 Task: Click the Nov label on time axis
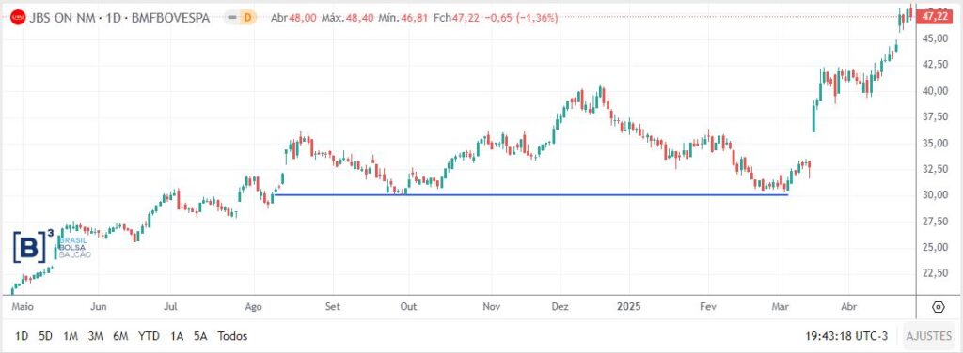[492, 306]
